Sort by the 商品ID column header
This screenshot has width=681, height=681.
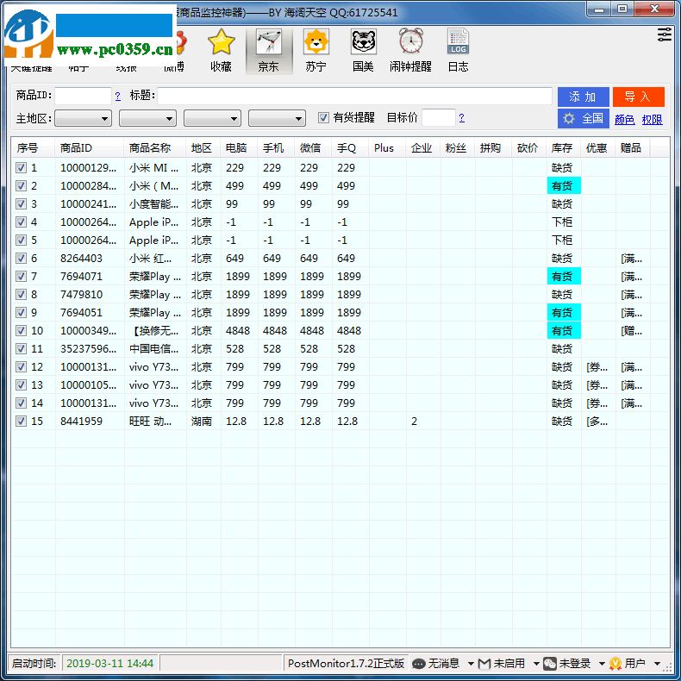pyautogui.click(x=89, y=148)
